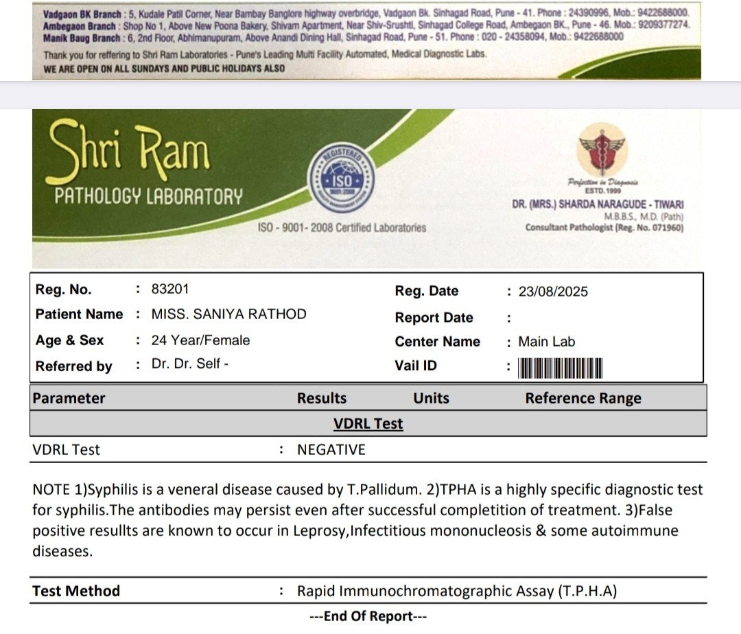
Task: Click Dr. Sharda Naragude-Tiwari's name
Action: tap(598, 204)
